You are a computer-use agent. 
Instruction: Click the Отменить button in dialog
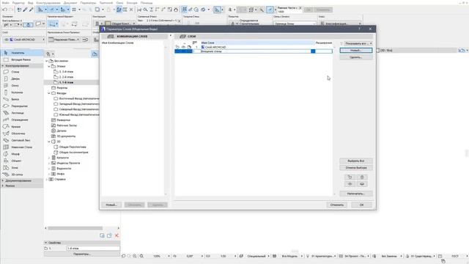click(x=337, y=205)
